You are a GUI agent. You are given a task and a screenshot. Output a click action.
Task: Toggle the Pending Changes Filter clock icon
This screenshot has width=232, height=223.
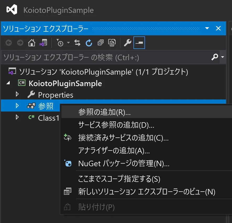click(60, 42)
